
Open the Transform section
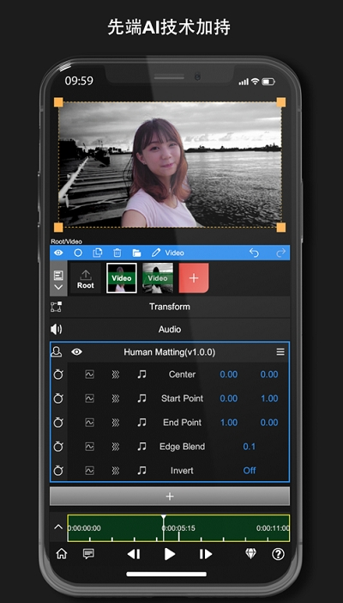coord(170,307)
